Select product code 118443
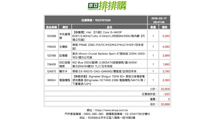This screenshot has width=215, height=119. tap(51, 47)
